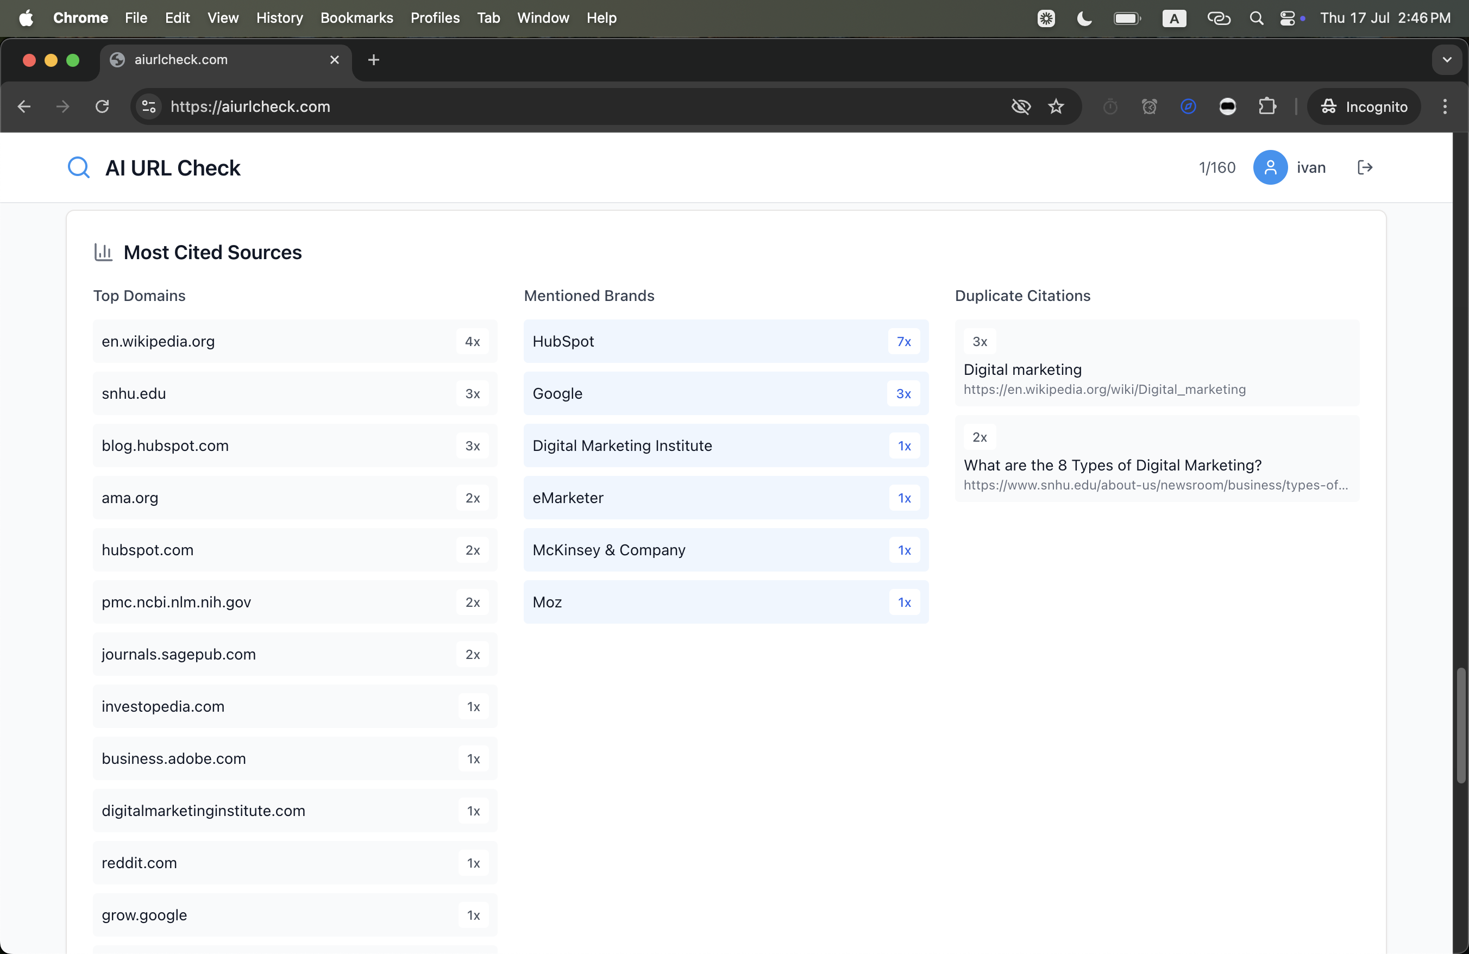
Task: Click the blue user avatar icon
Action: [x=1270, y=167]
